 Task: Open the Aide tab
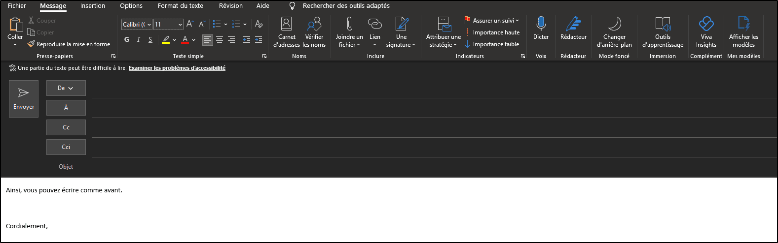pyautogui.click(x=263, y=6)
